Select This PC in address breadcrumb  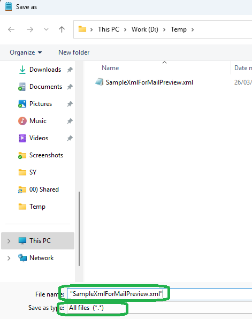point(109,29)
